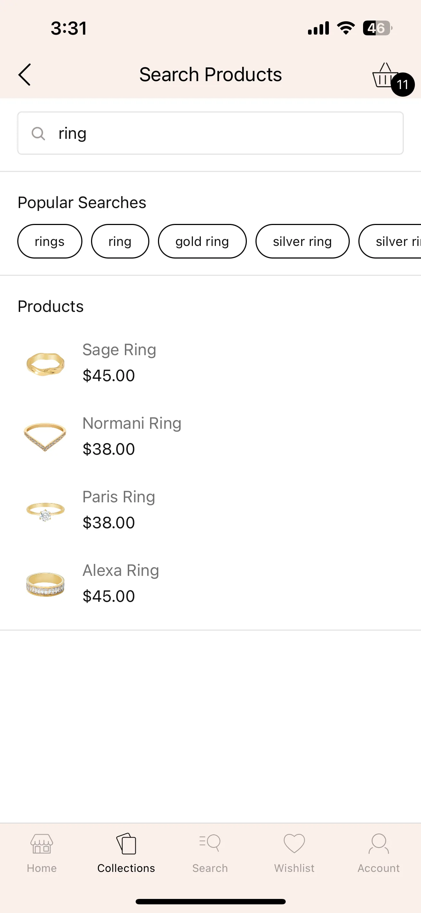
Task: Switch to the Search tab
Action: [210, 853]
